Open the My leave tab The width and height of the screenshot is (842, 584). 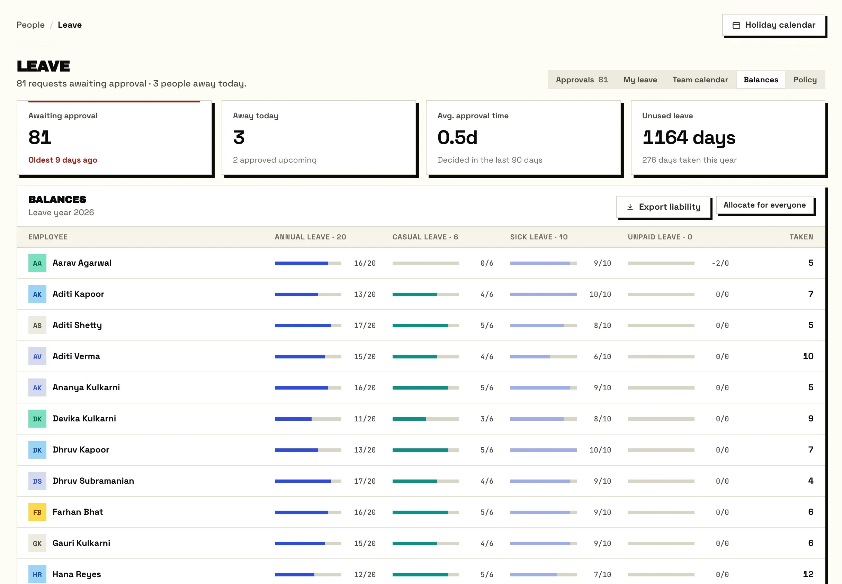pos(640,80)
